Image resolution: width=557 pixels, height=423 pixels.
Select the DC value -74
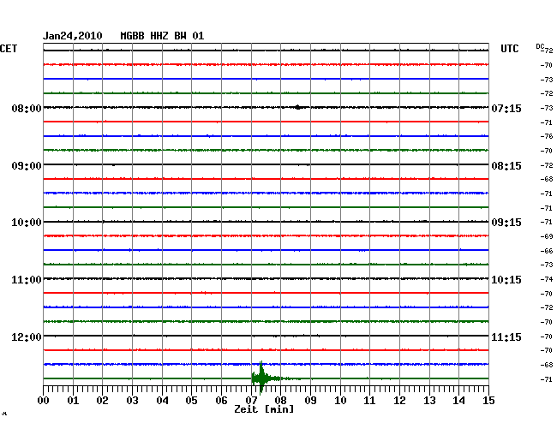coord(547,279)
